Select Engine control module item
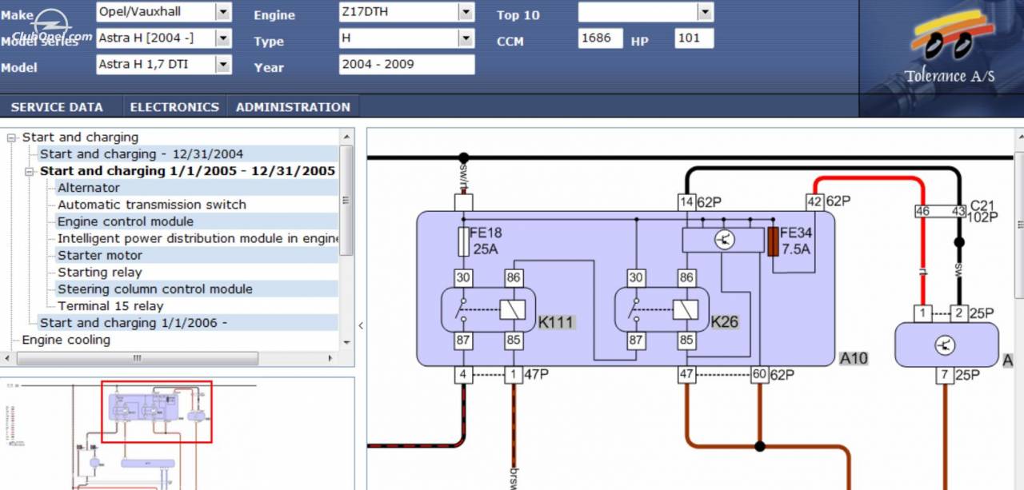 126,221
